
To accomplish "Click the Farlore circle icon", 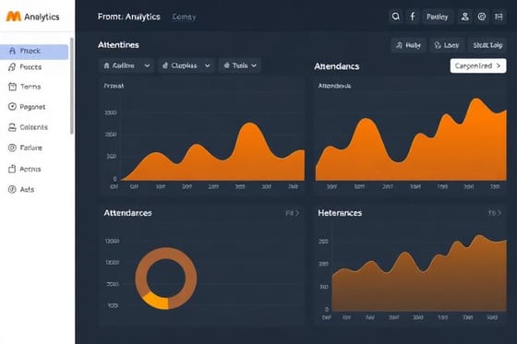I will pos(12,148).
